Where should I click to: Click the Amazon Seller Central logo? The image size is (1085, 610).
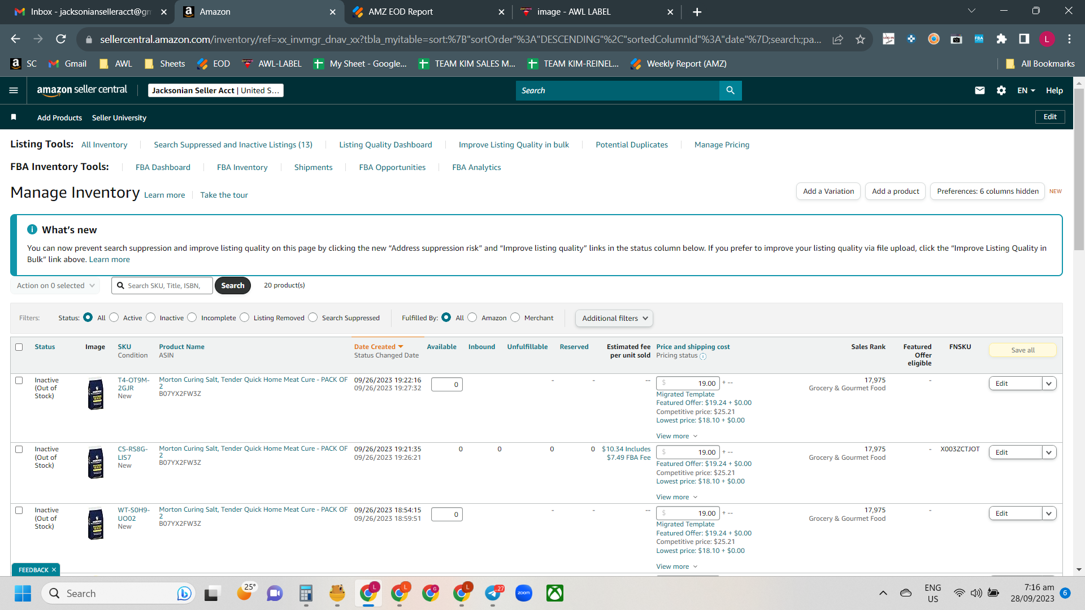(x=82, y=90)
